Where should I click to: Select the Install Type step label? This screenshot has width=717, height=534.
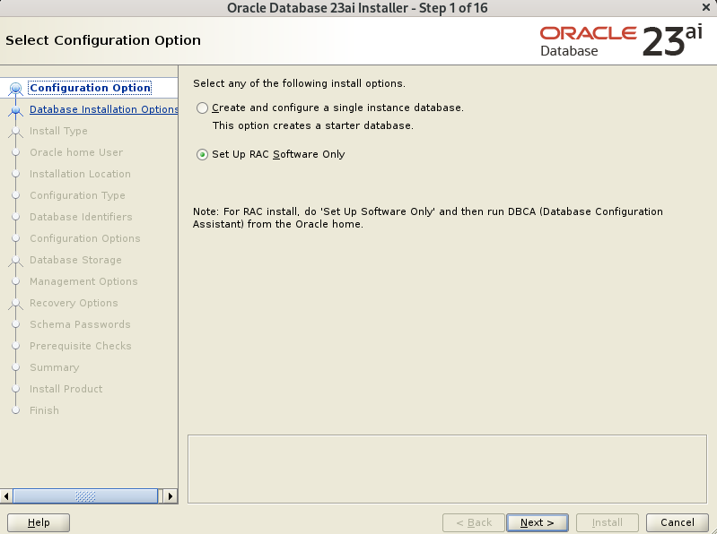pyautogui.click(x=58, y=131)
